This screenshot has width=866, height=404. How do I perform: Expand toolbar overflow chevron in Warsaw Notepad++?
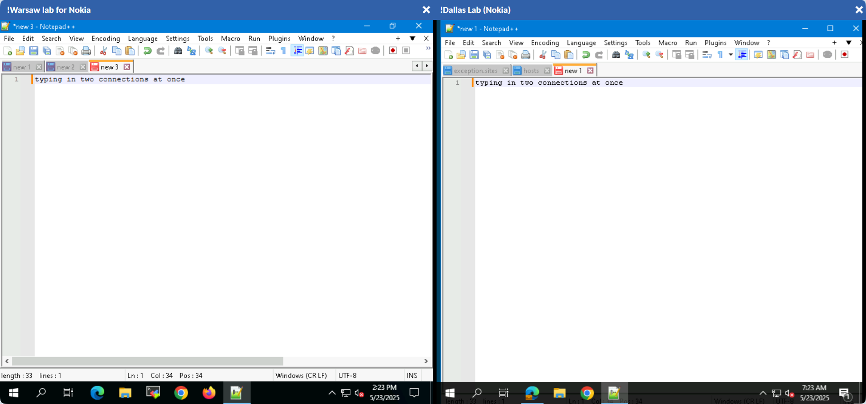[428, 48]
